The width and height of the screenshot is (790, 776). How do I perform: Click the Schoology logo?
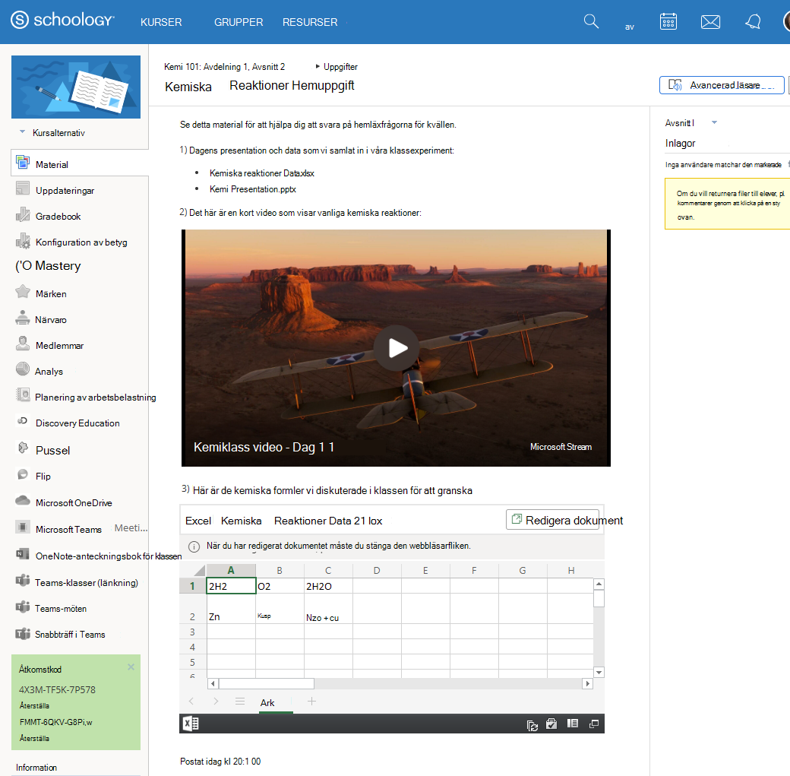pyautogui.click(x=62, y=21)
